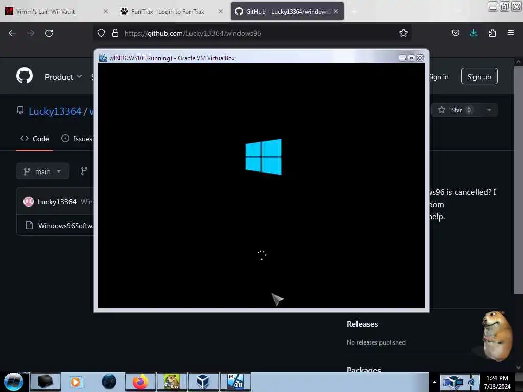
Task: Go back with the browser back arrow
Action: point(12,33)
